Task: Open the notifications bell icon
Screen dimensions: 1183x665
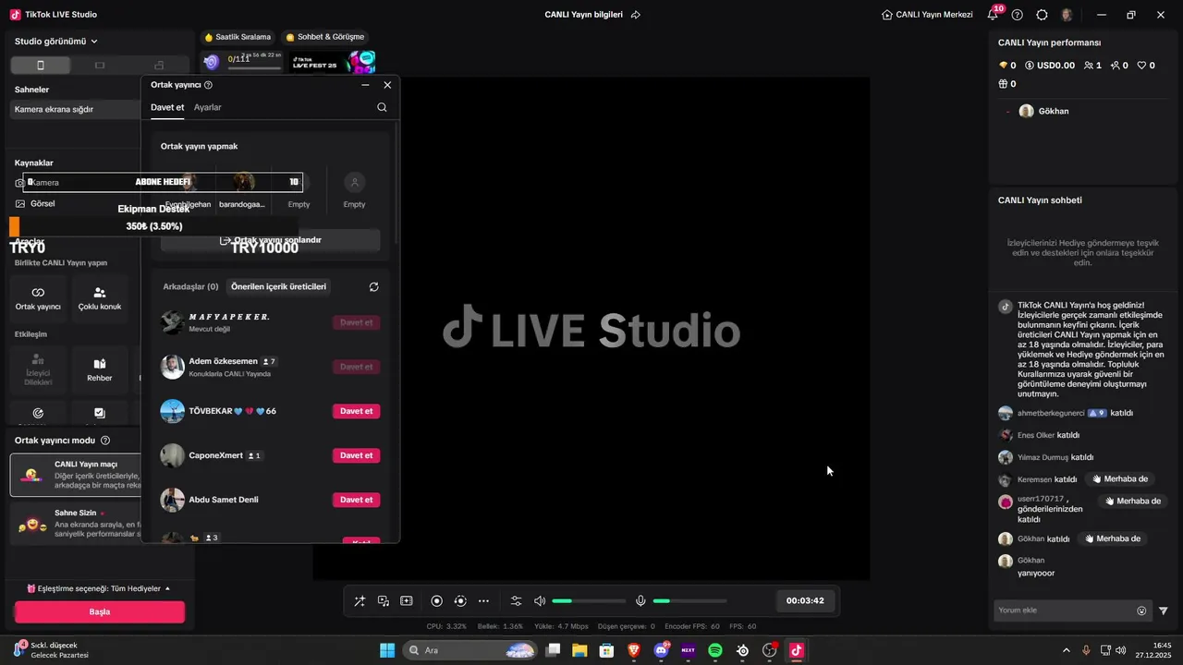Action: (x=994, y=15)
